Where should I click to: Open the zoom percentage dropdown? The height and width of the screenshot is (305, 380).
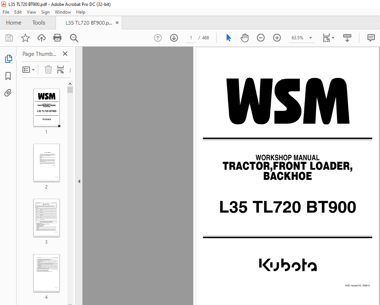[310, 38]
